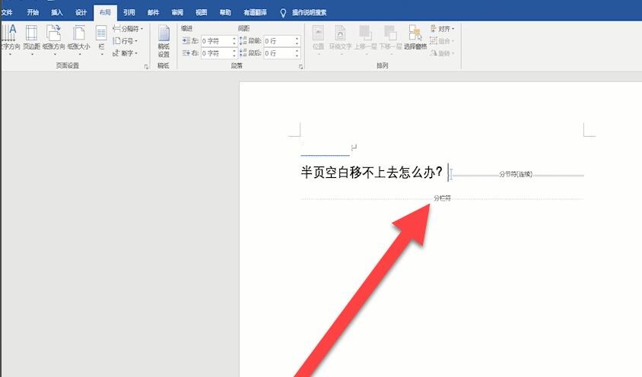Viewport: 642px width, 377px height.
Task: Switch to the 视图 (View) tab
Action: [201, 13]
